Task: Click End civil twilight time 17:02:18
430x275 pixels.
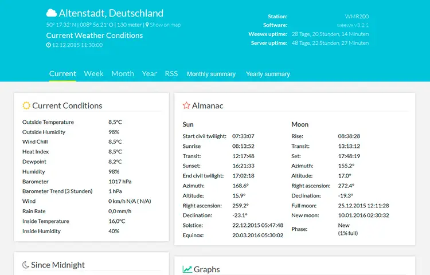Action: click(243, 176)
